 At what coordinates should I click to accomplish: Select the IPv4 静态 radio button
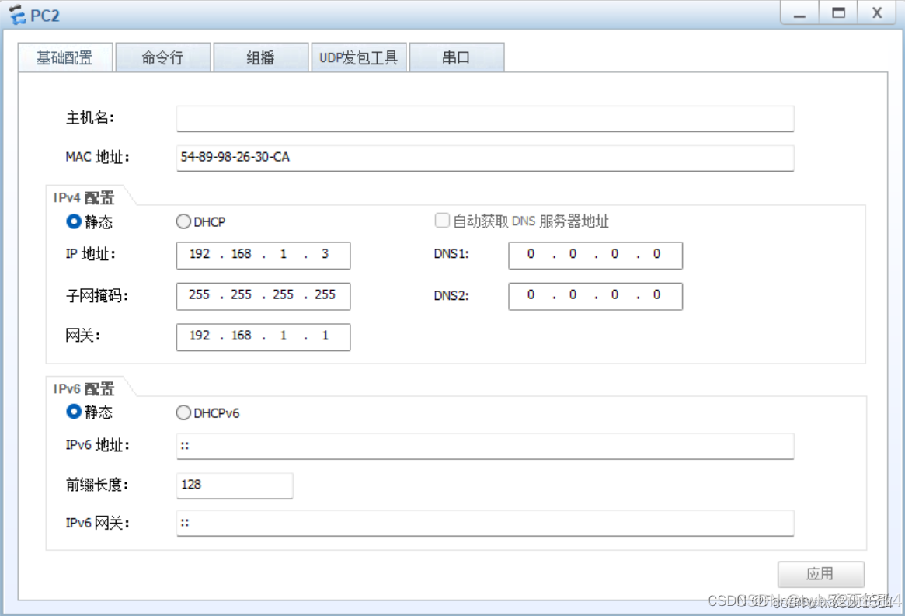[x=73, y=221]
